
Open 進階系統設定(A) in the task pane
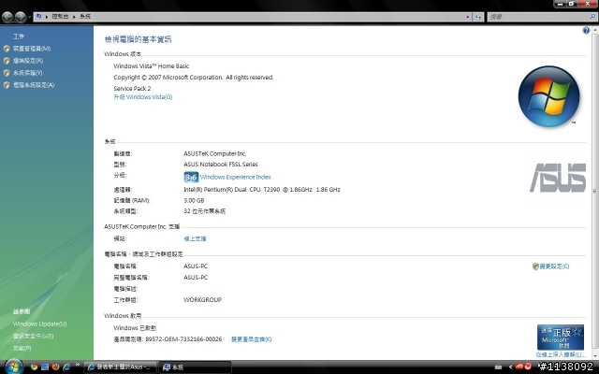[x=34, y=85]
